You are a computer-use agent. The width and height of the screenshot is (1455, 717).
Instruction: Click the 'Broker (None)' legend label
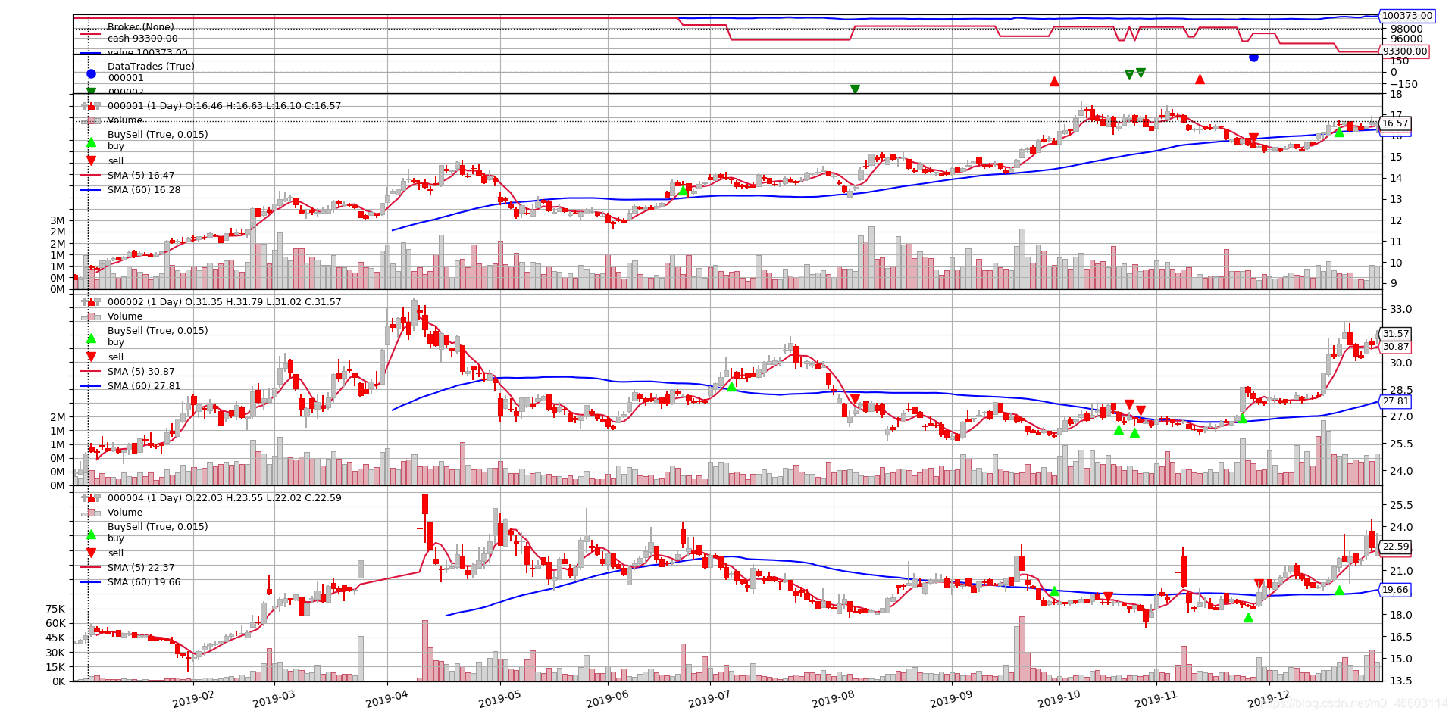pyautogui.click(x=140, y=27)
